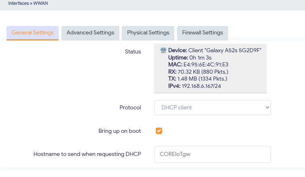The image size is (305, 177).
Task: Click the IPv4 address 192.168.6.167/24
Action: click(x=201, y=86)
